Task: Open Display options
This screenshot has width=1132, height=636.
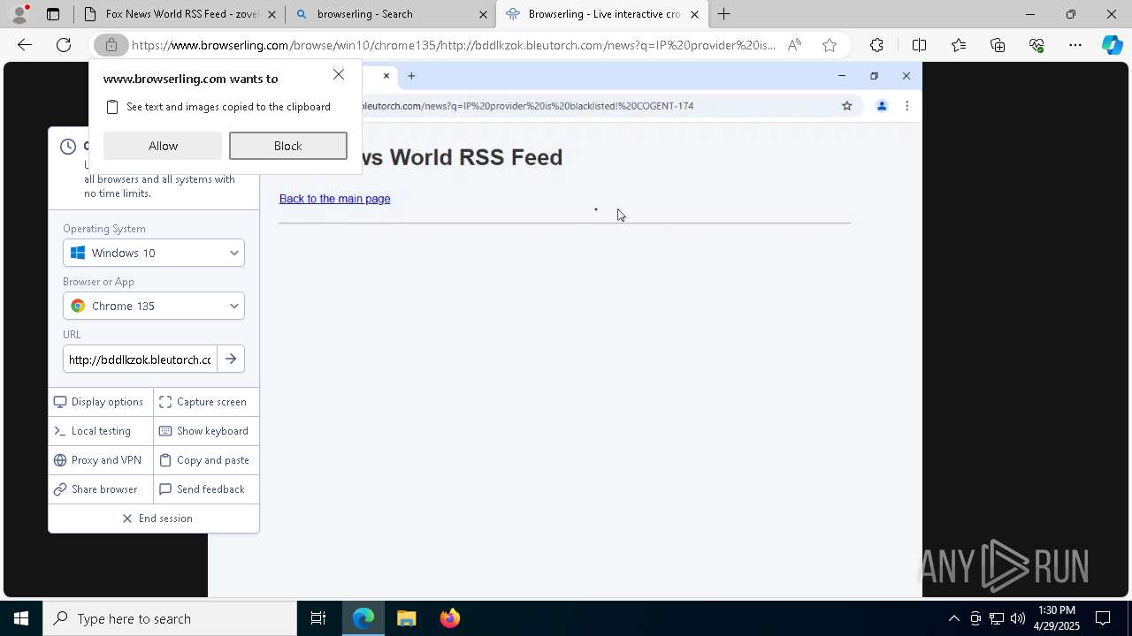Action: 100,402
